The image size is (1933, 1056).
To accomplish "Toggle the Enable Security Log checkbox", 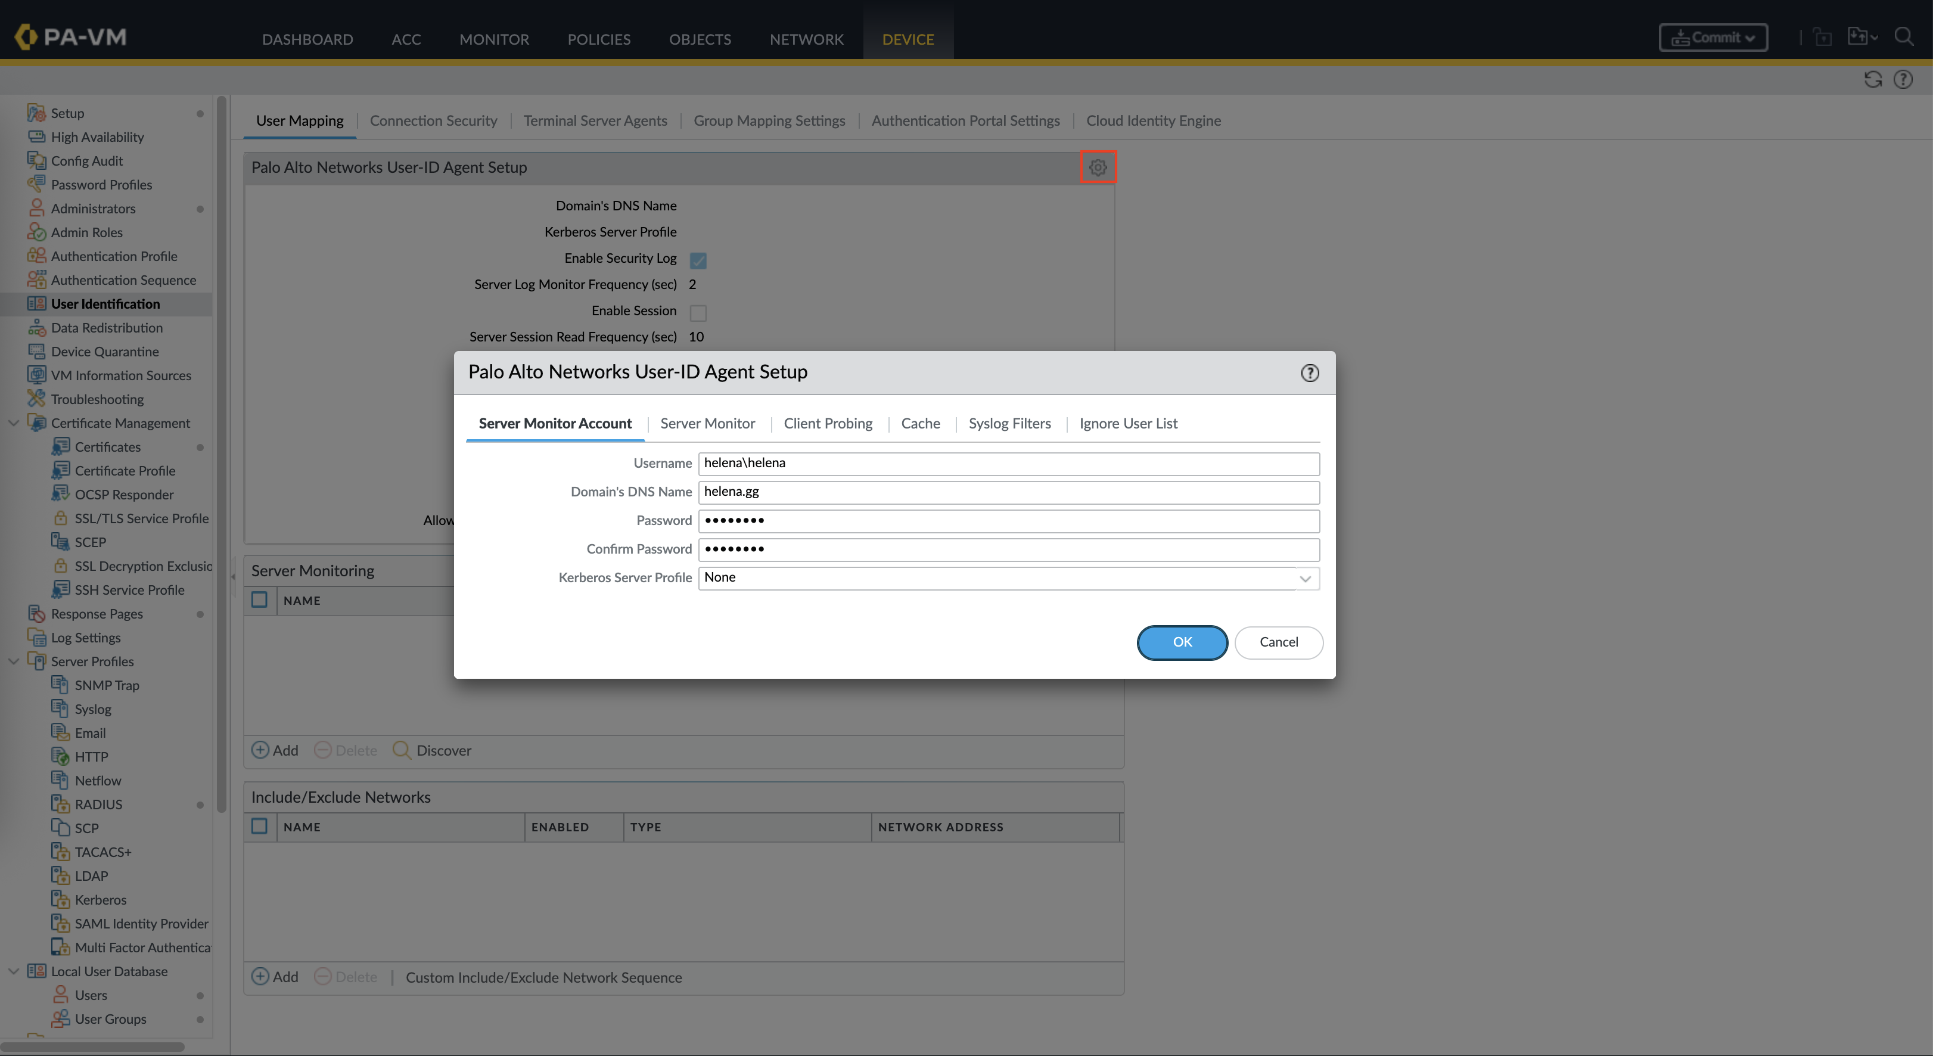I will click(x=698, y=260).
